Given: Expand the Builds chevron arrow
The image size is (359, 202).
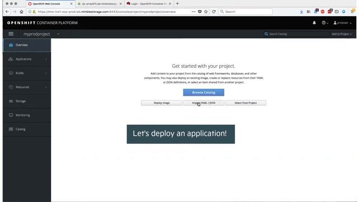Looking at the screenshot, I should point(46,73).
